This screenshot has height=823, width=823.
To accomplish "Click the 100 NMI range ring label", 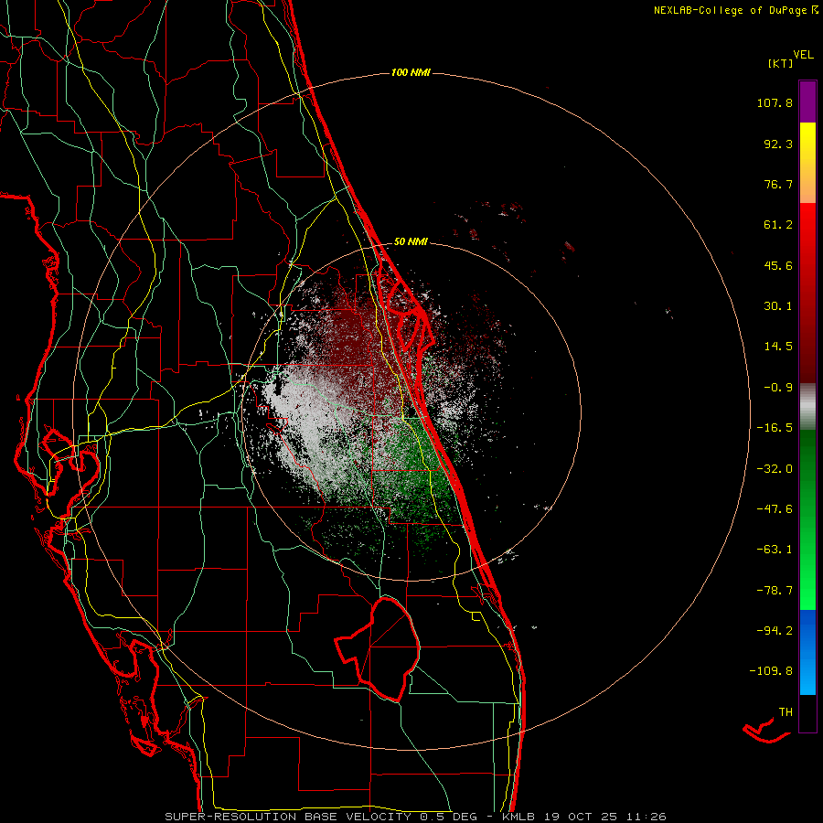I will tap(411, 72).
